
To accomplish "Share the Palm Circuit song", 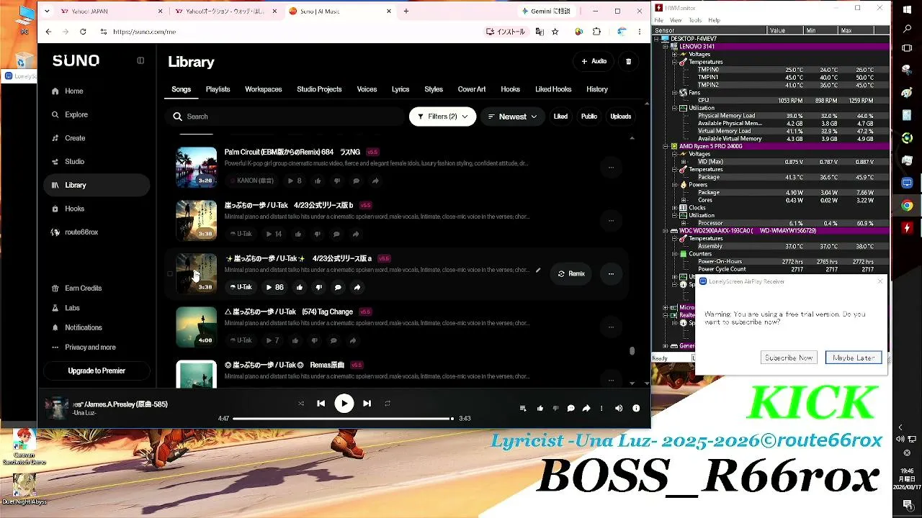I will (x=375, y=181).
